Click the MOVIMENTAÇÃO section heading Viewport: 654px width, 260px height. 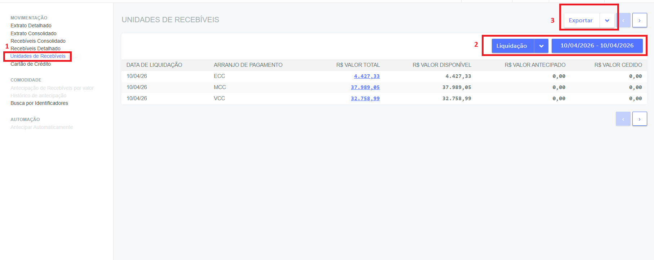click(29, 18)
